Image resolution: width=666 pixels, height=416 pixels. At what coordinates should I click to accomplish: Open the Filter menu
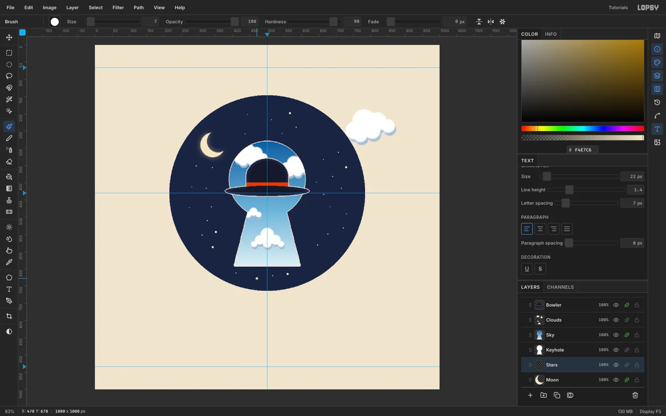(x=118, y=7)
